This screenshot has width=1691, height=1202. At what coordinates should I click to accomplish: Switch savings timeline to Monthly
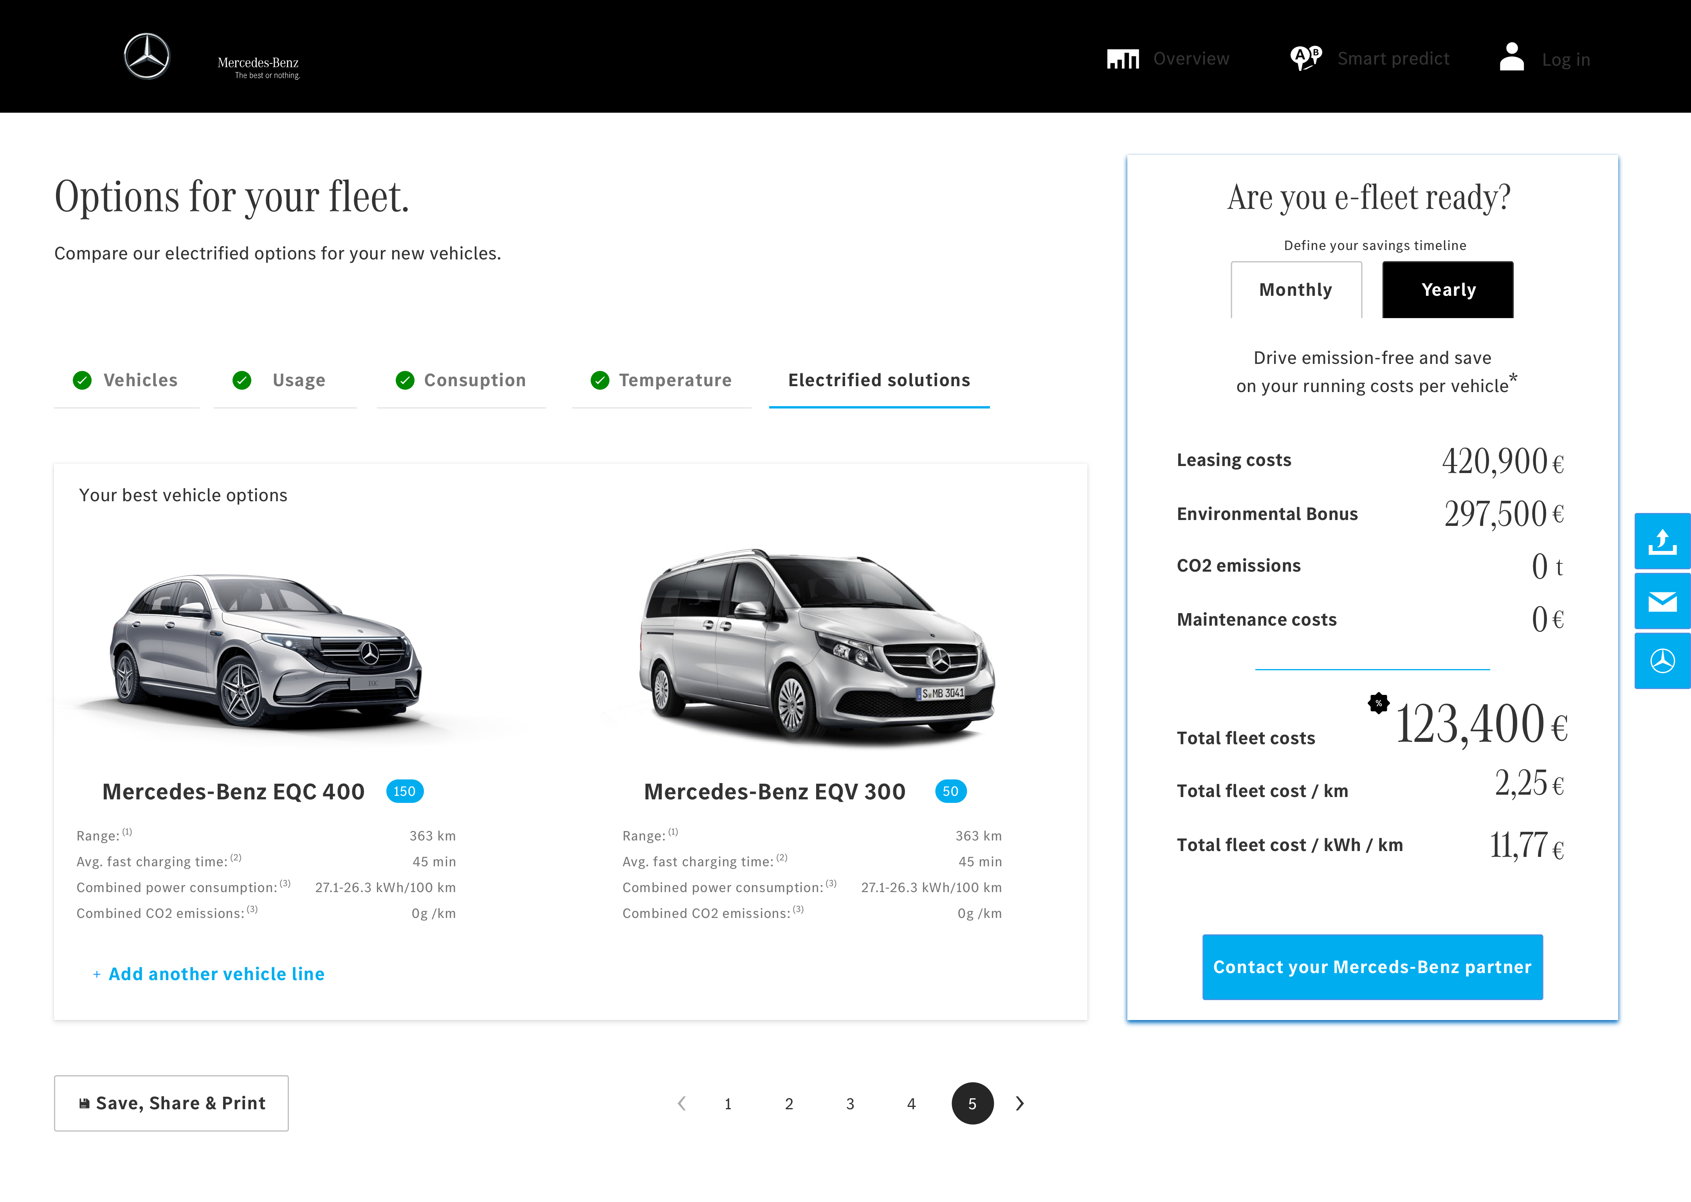[x=1296, y=290]
